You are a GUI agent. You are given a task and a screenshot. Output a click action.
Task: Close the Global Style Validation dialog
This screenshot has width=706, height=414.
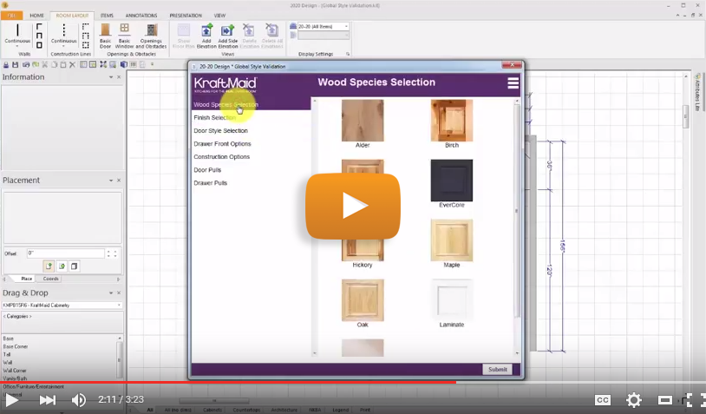(512, 65)
